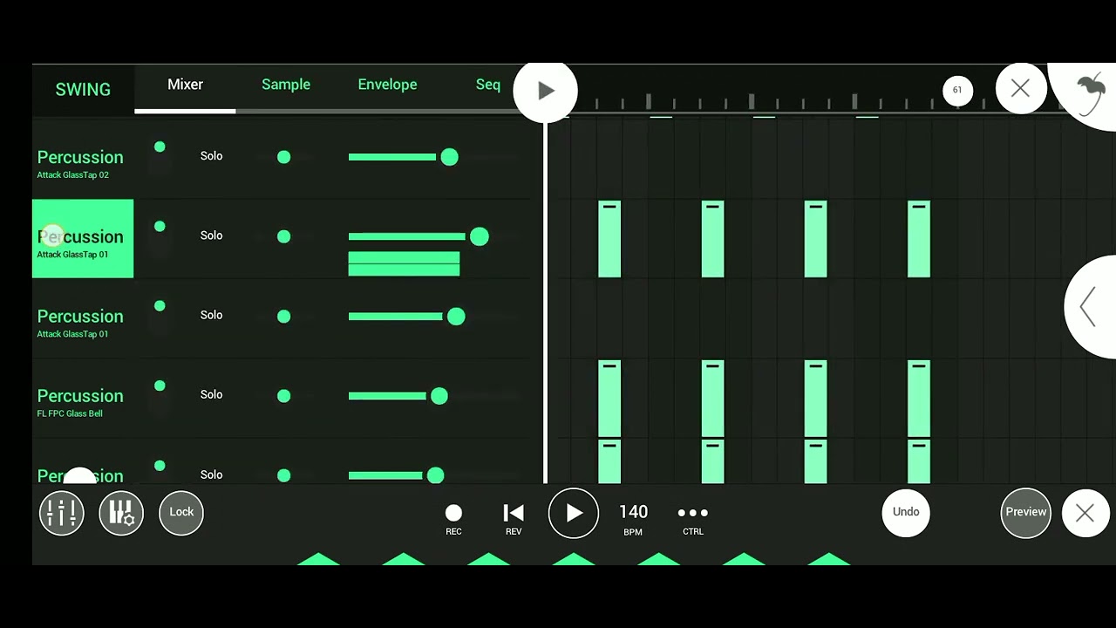Open the piano keyboard settings icon
This screenshot has width=1116, height=628.
pos(121,513)
